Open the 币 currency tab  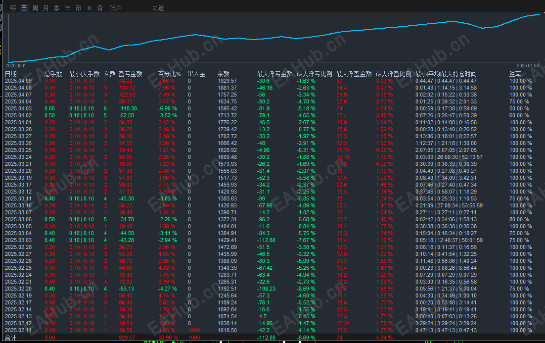click(78, 8)
